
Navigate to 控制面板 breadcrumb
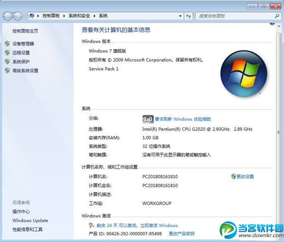tap(51, 16)
